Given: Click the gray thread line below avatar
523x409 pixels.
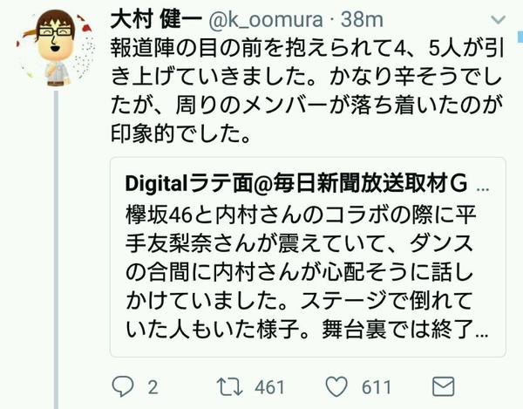Looking at the screenshot, I should 56,249.
